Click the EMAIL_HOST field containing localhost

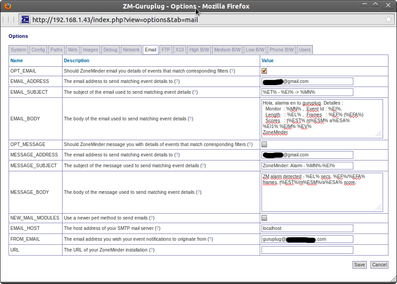307,228
